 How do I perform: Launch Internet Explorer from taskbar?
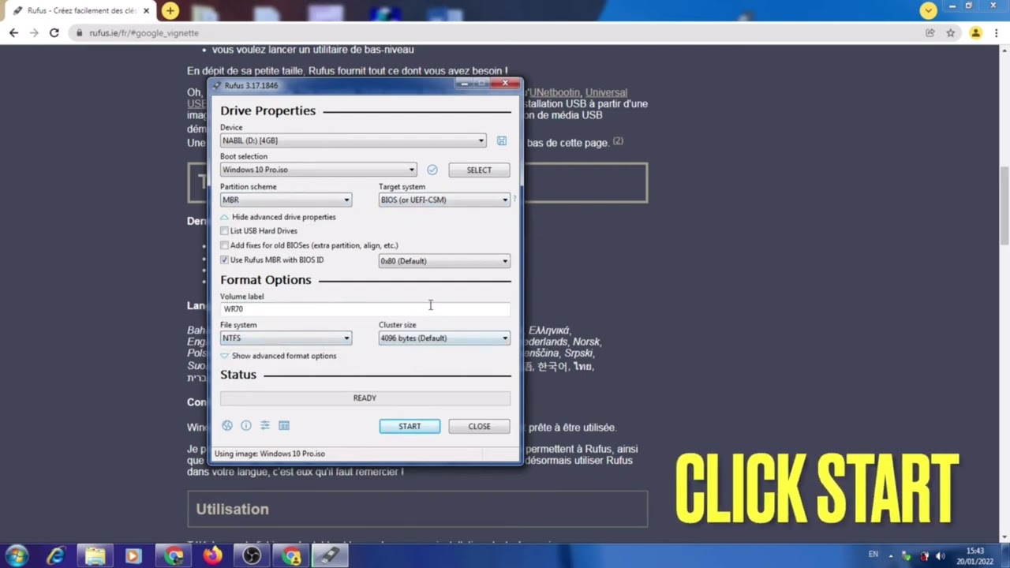55,555
